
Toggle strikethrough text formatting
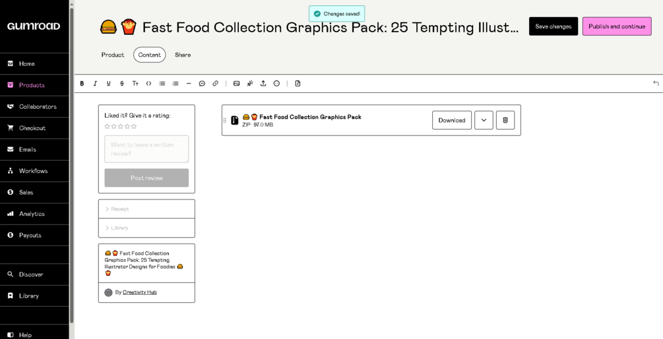point(122,84)
